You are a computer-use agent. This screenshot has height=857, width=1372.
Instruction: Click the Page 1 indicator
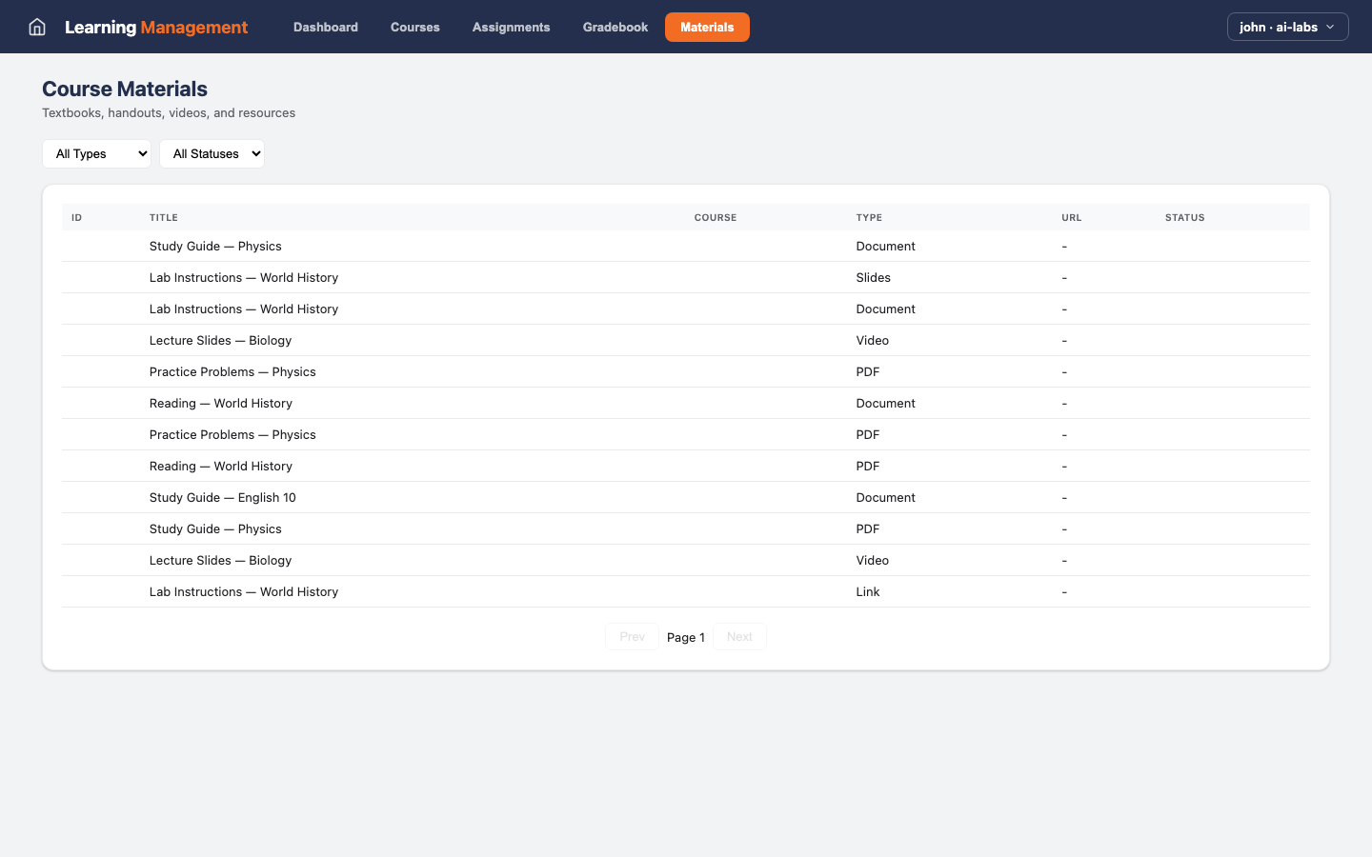point(686,636)
